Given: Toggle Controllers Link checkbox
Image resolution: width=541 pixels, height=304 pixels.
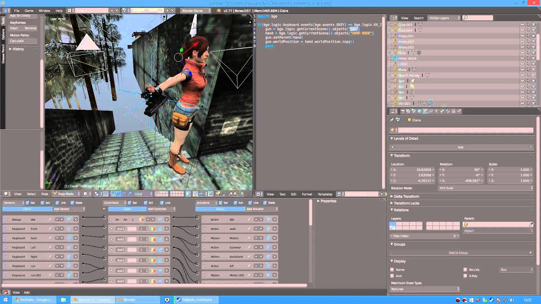Looking at the screenshot, I should [x=161, y=203].
